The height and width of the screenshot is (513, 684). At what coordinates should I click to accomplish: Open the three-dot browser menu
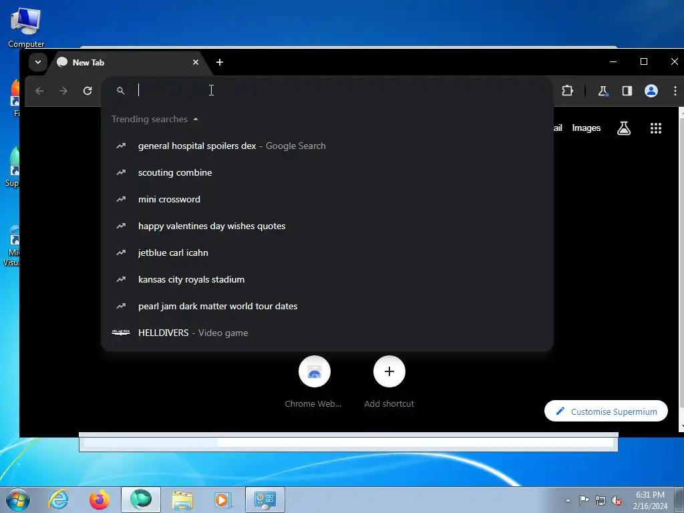pos(675,91)
